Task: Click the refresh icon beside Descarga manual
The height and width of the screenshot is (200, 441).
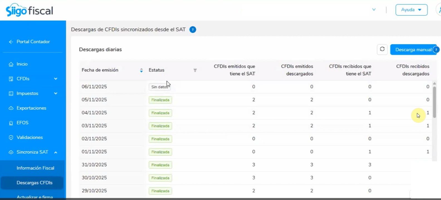Action: click(382, 49)
